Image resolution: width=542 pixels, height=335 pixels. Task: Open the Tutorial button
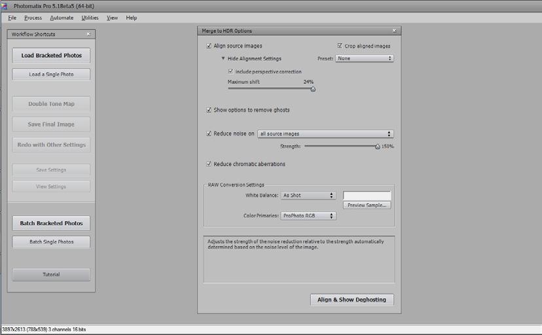pyautogui.click(x=51, y=275)
